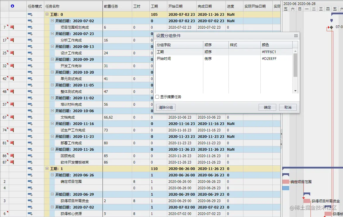Click the 任务名称 column header
Image resolution: width=343 pixels, height=217 pixels.
(x=73, y=6)
